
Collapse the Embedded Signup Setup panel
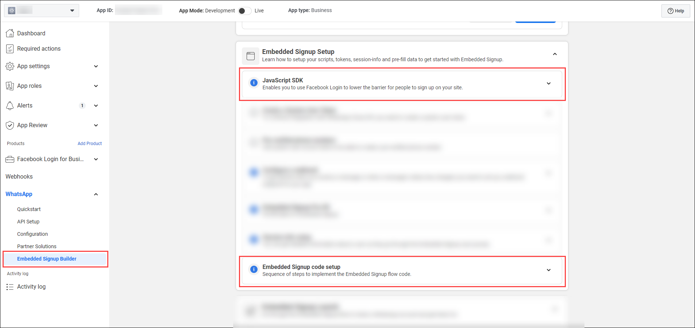coord(555,54)
